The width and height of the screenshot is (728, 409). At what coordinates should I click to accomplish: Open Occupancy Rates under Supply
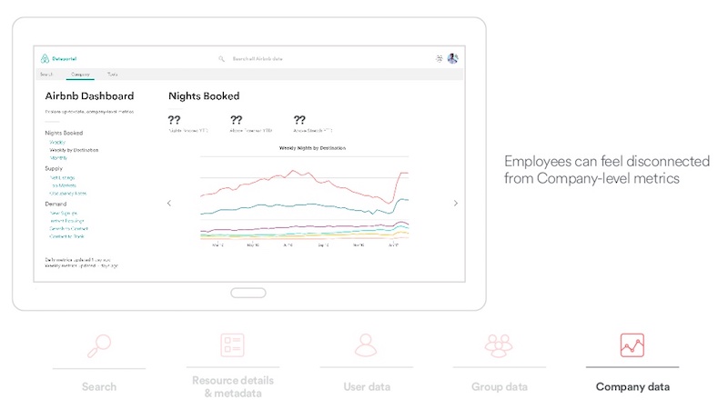(x=67, y=194)
